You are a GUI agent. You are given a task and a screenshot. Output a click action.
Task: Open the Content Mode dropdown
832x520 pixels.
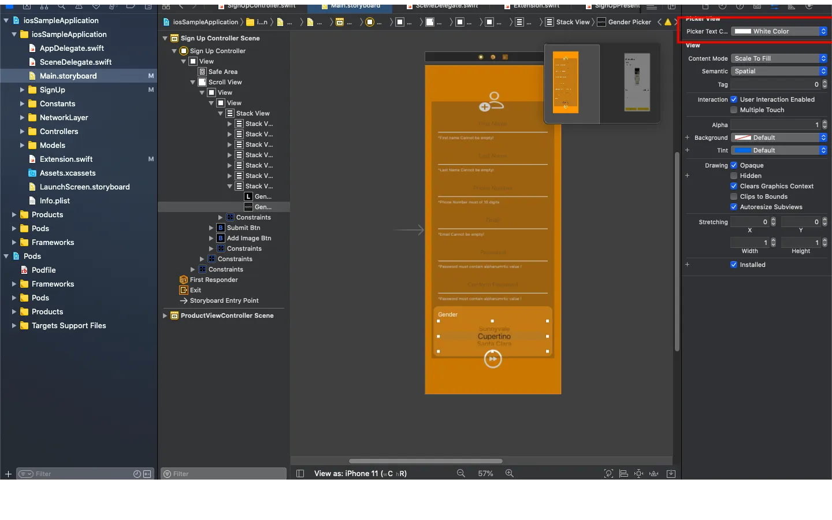pyautogui.click(x=779, y=58)
